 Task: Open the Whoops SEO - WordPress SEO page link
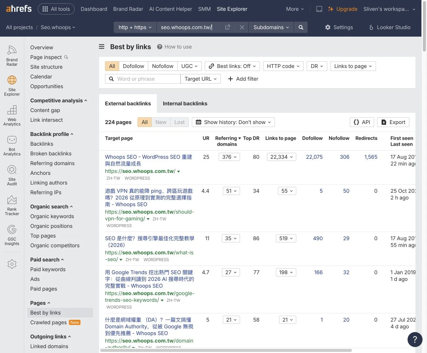point(148,160)
